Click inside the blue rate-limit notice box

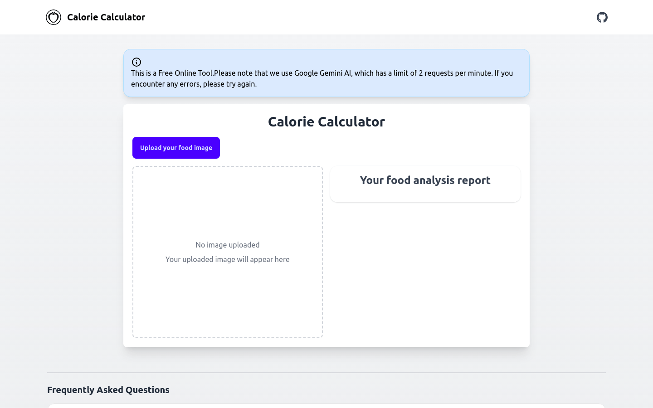pos(326,73)
